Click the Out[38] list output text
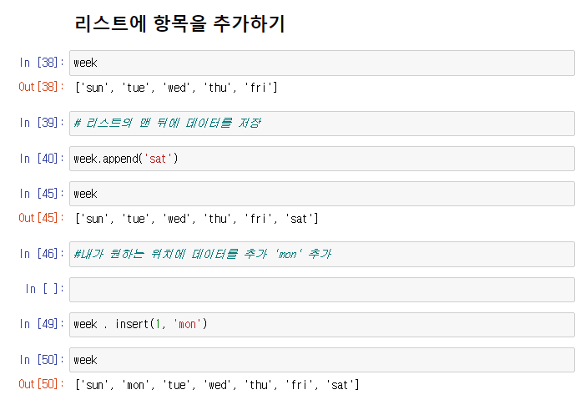The height and width of the screenshot is (405, 585). pos(176,88)
